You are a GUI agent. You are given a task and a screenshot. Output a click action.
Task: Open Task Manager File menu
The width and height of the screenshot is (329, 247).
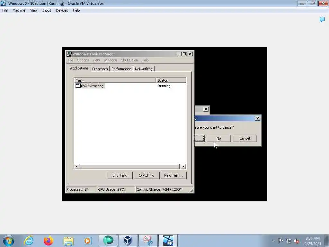point(70,60)
